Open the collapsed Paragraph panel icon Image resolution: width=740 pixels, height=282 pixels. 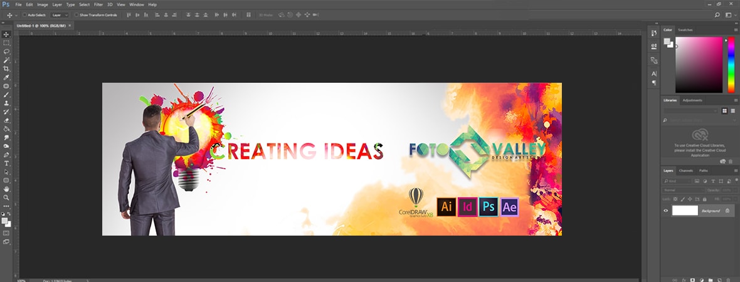pos(654,83)
